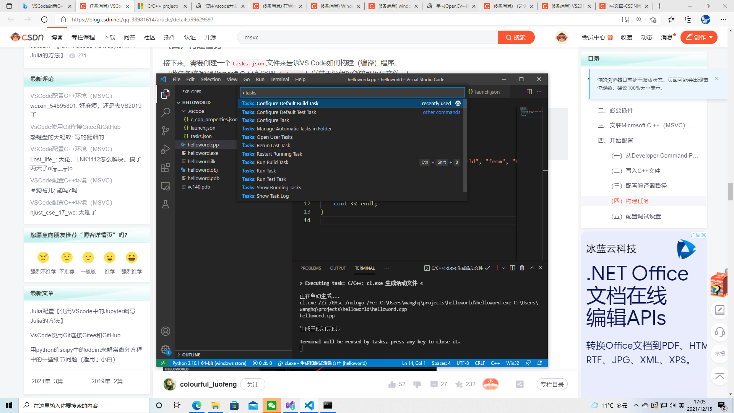Click the 关注 follow button

(253, 384)
